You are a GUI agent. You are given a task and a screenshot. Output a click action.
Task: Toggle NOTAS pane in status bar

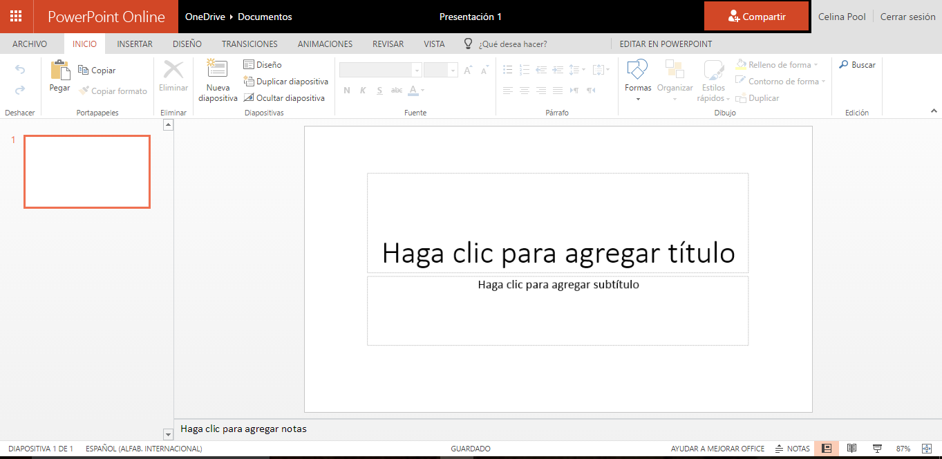point(793,449)
